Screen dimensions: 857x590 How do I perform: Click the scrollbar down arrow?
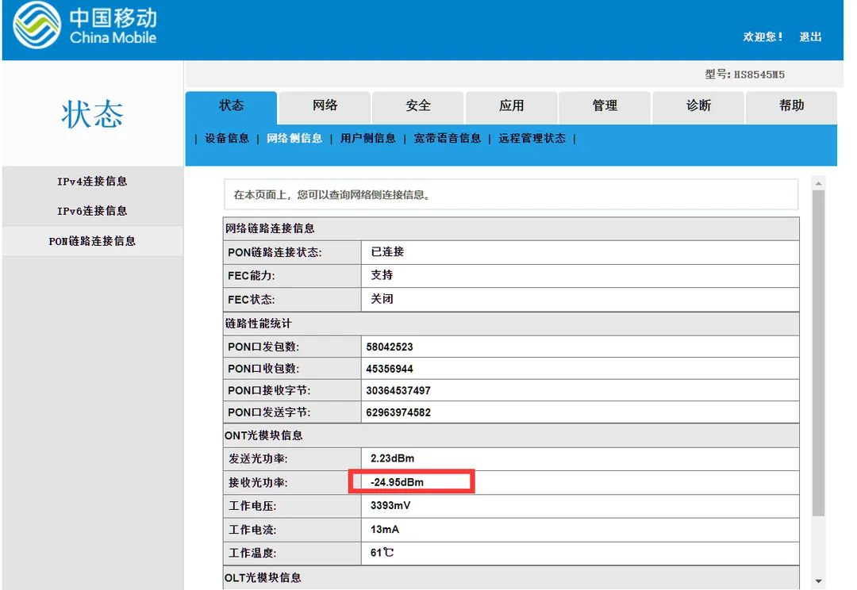[x=818, y=581]
